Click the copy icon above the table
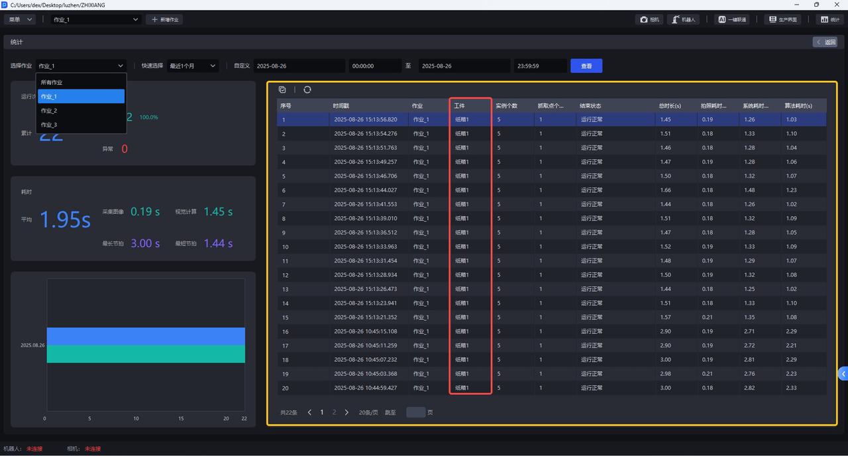The width and height of the screenshot is (848, 456). point(283,89)
